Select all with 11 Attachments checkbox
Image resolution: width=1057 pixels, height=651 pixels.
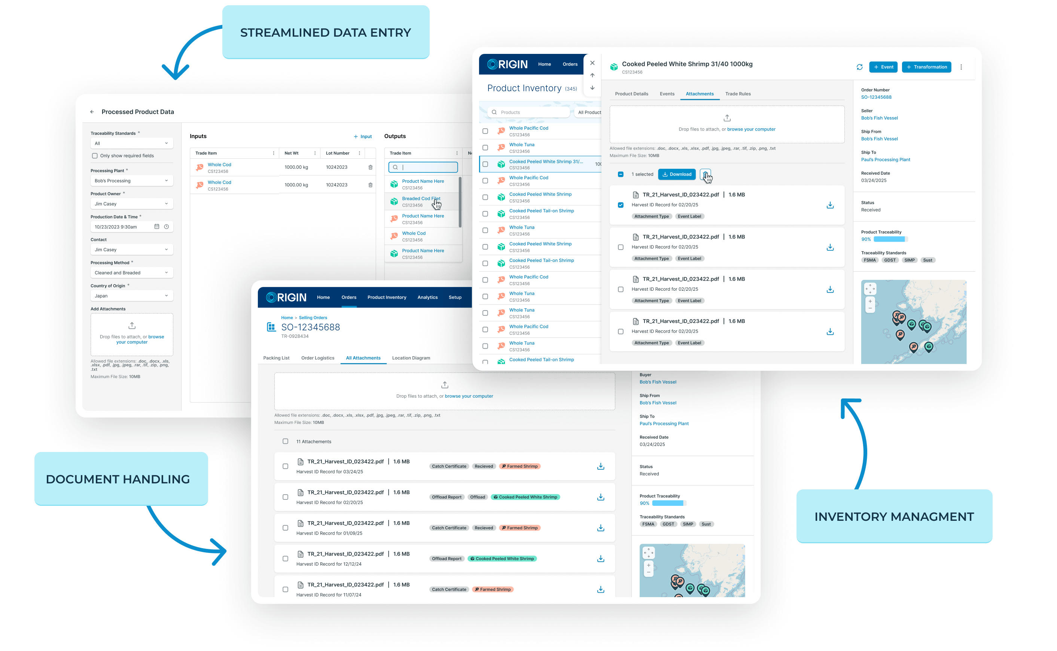coord(285,441)
